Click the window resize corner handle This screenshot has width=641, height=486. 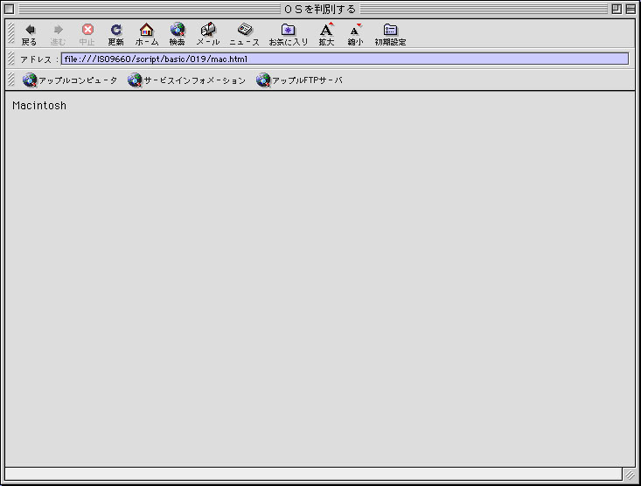coord(629,475)
